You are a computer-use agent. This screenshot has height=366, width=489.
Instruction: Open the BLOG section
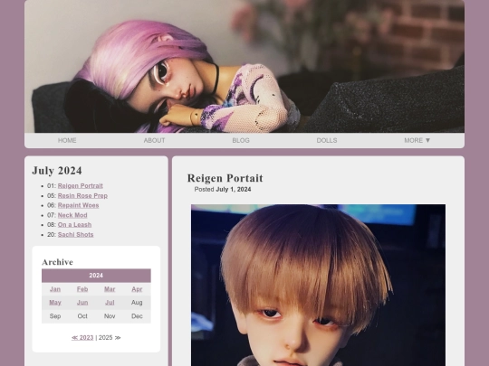click(241, 140)
